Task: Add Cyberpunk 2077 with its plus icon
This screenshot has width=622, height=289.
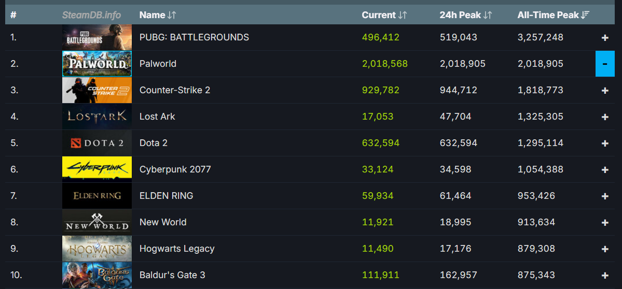Action: (x=605, y=170)
